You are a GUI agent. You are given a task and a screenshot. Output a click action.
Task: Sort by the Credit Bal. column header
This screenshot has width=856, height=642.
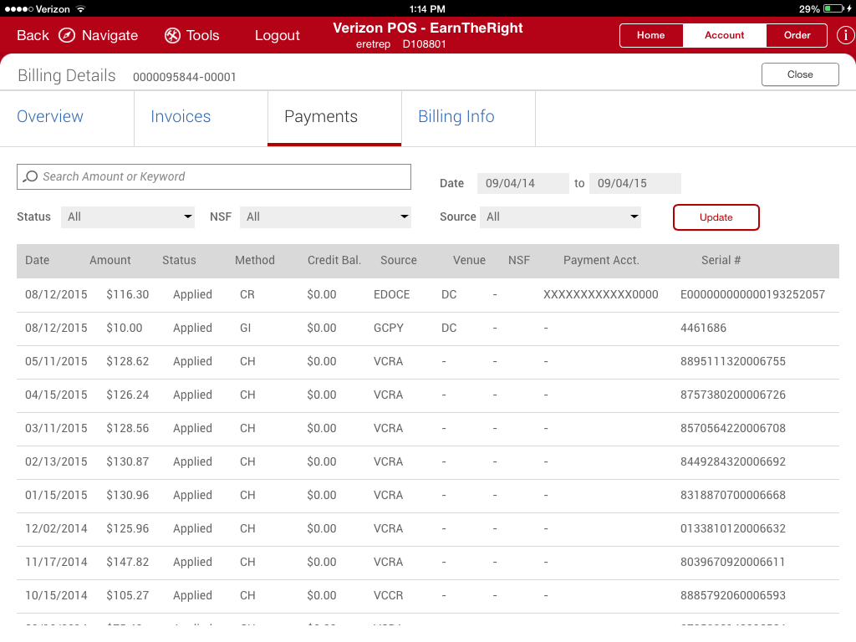pyautogui.click(x=334, y=261)
